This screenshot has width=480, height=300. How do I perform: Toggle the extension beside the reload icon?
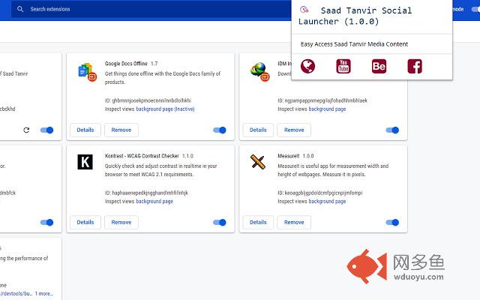46,130
